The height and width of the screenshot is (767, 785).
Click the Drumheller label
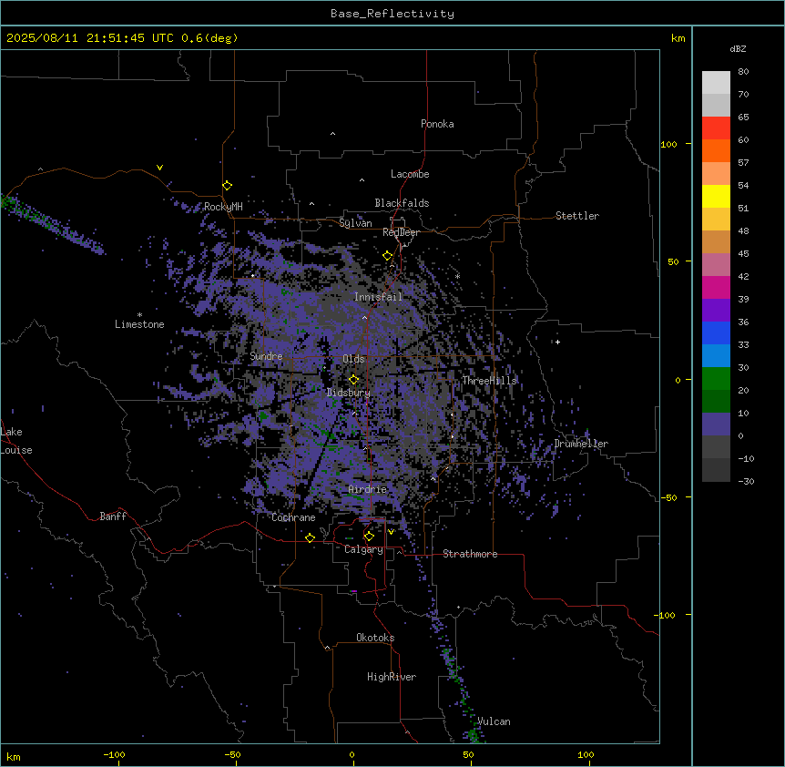click(581, 444)
